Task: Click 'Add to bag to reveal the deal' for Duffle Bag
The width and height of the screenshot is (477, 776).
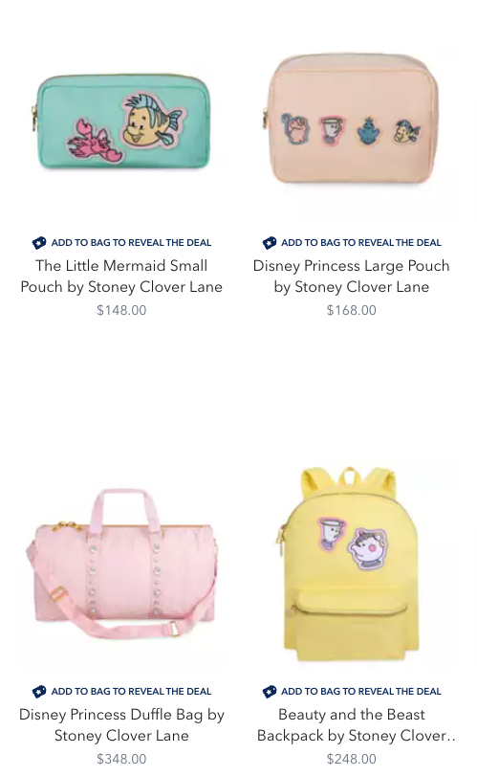Action: coord(131,692)
